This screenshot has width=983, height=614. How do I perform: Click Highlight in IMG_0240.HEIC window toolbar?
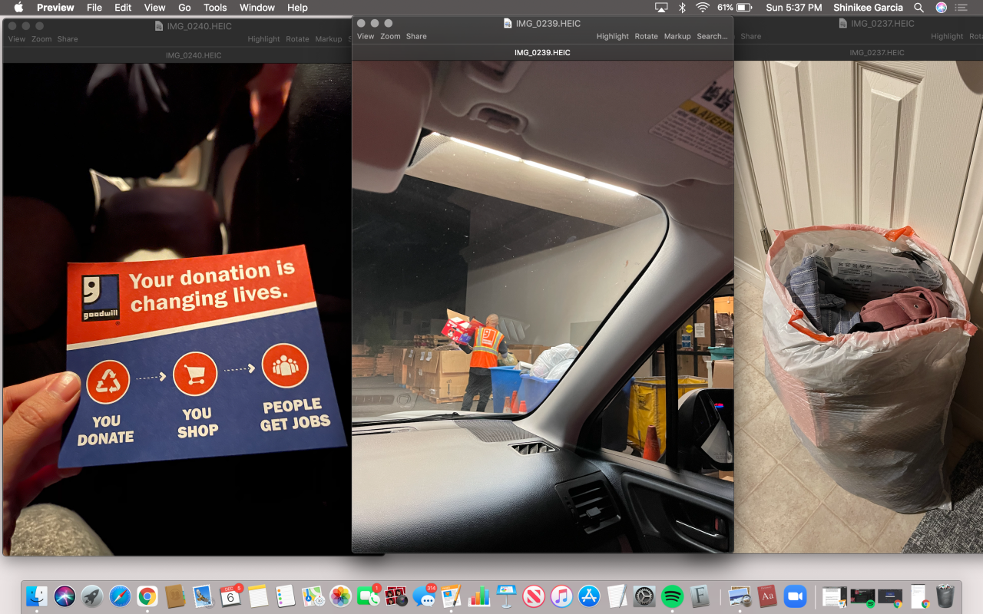[x=263, y=39]
